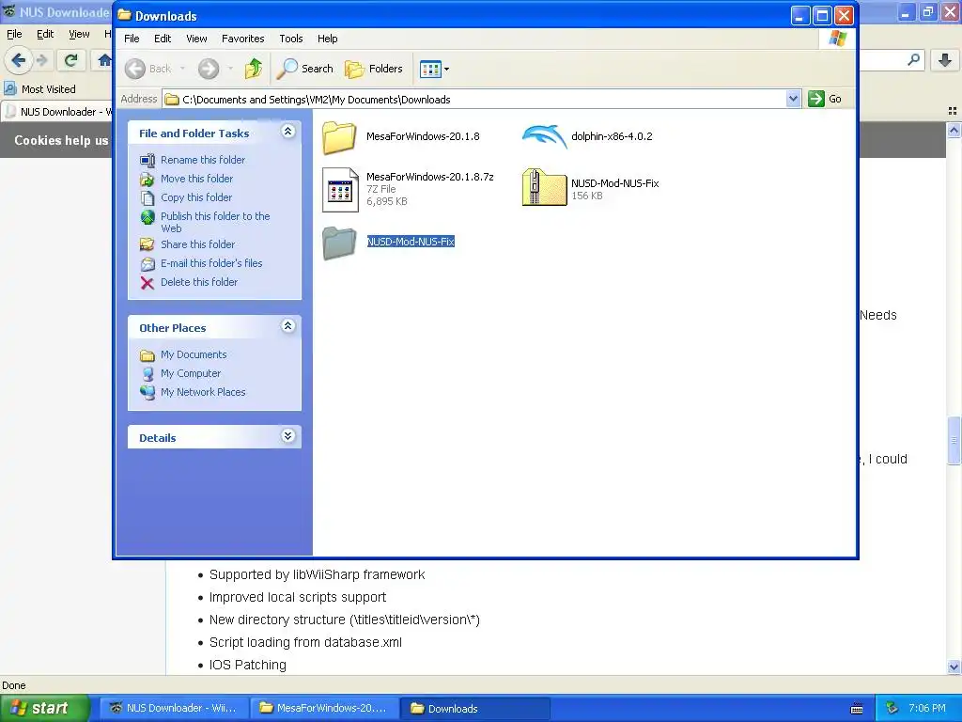Select the NUSD-Mod-NUS-Fix zip archive icon
962x722 pixels.
click(x=544, y=188)
